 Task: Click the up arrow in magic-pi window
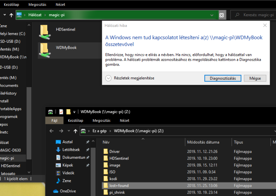(x=11, y=15)
